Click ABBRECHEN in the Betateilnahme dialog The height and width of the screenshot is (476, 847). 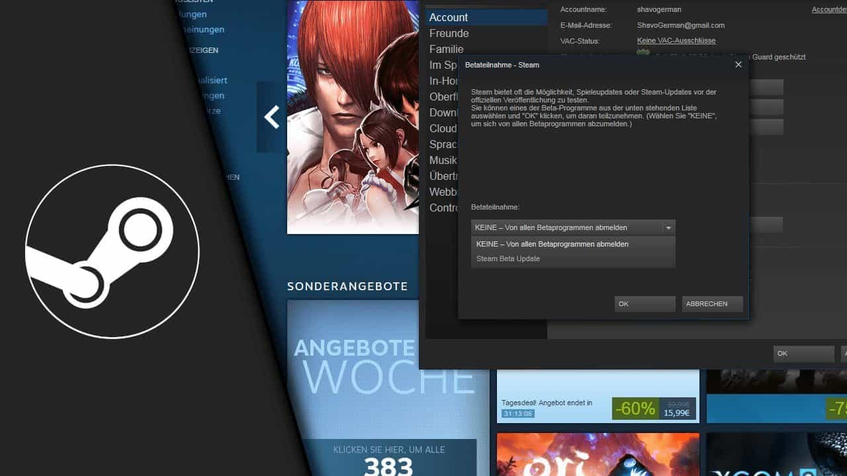[713, 304]
